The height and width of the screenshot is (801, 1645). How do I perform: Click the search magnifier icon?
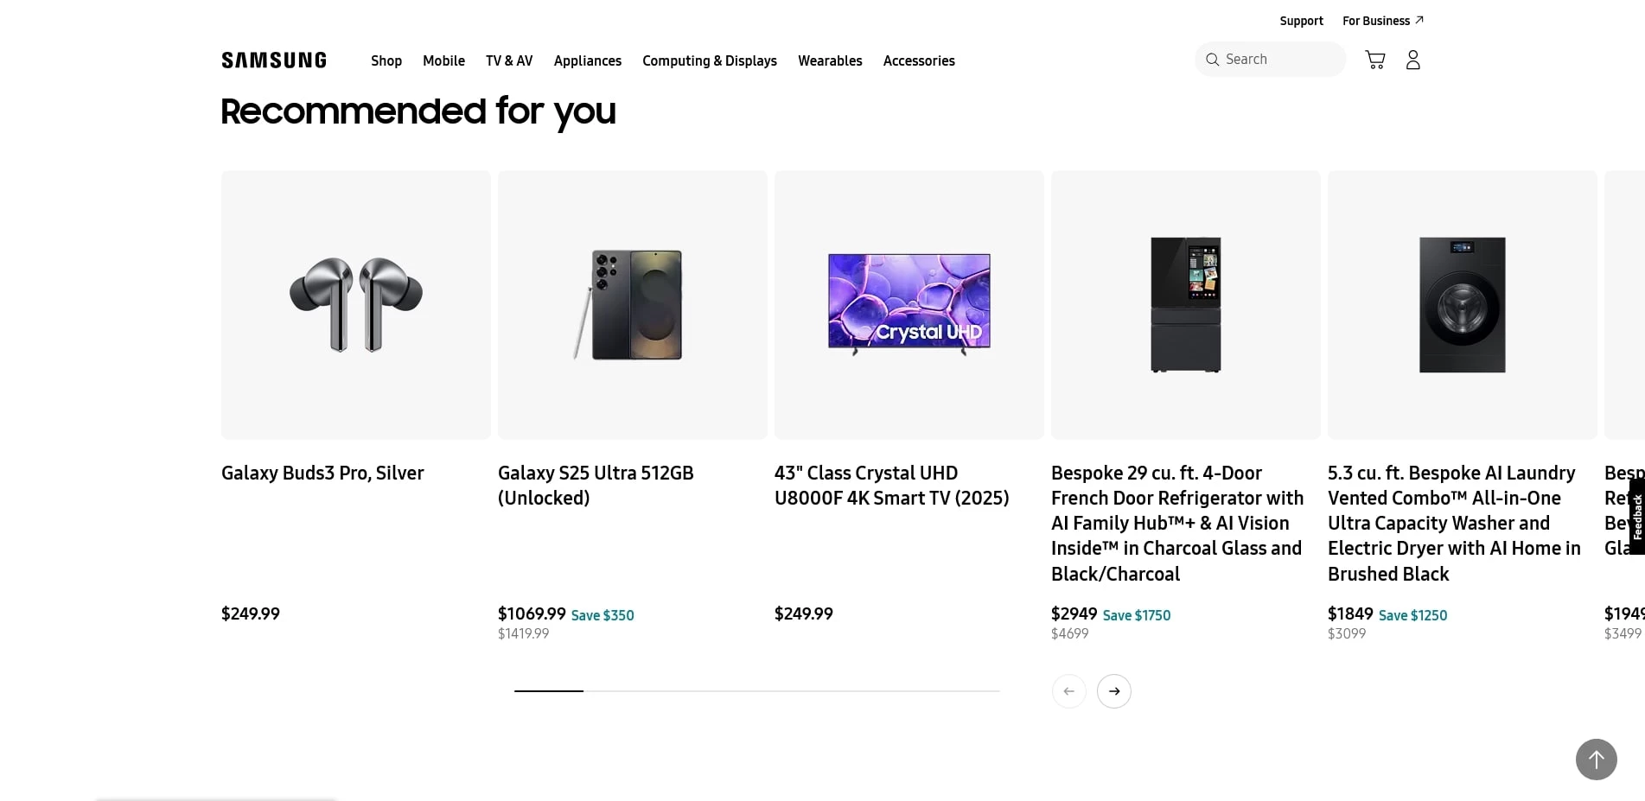click(1212, 60)
